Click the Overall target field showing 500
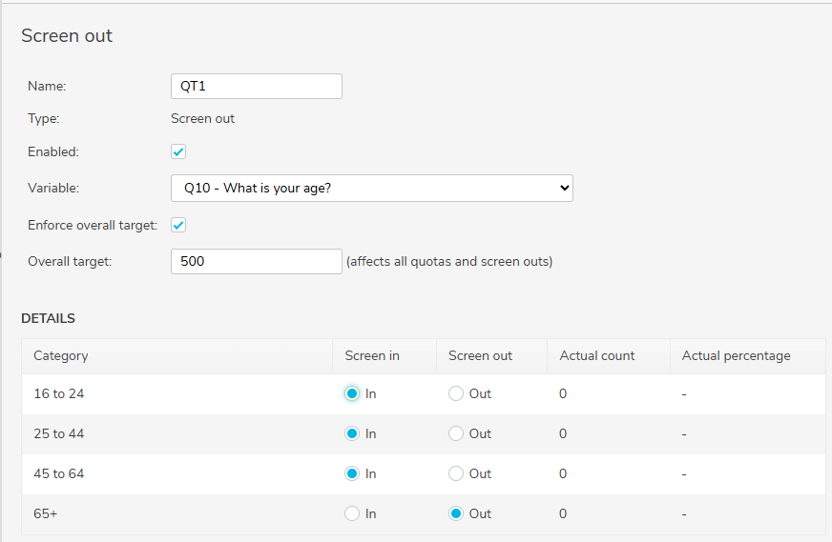 pos(257,261)
